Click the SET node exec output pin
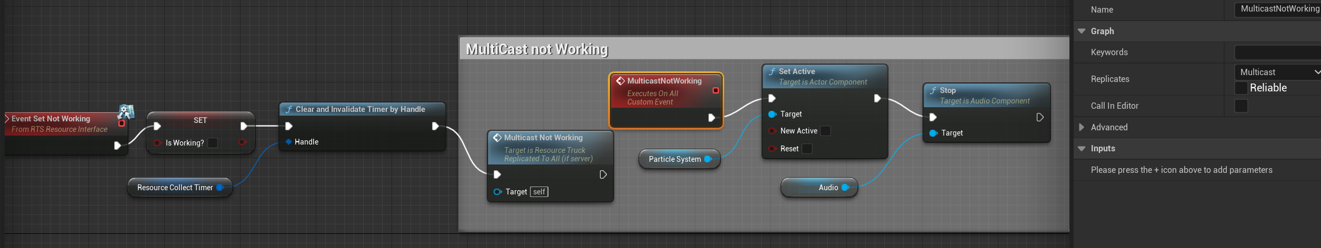The image size is (1321, 248). coord(244,126)
